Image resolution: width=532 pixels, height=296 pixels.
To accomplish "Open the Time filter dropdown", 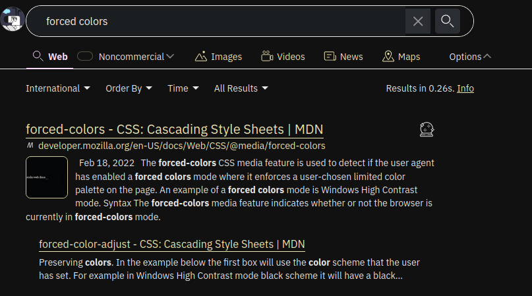I will pos(183,88).
